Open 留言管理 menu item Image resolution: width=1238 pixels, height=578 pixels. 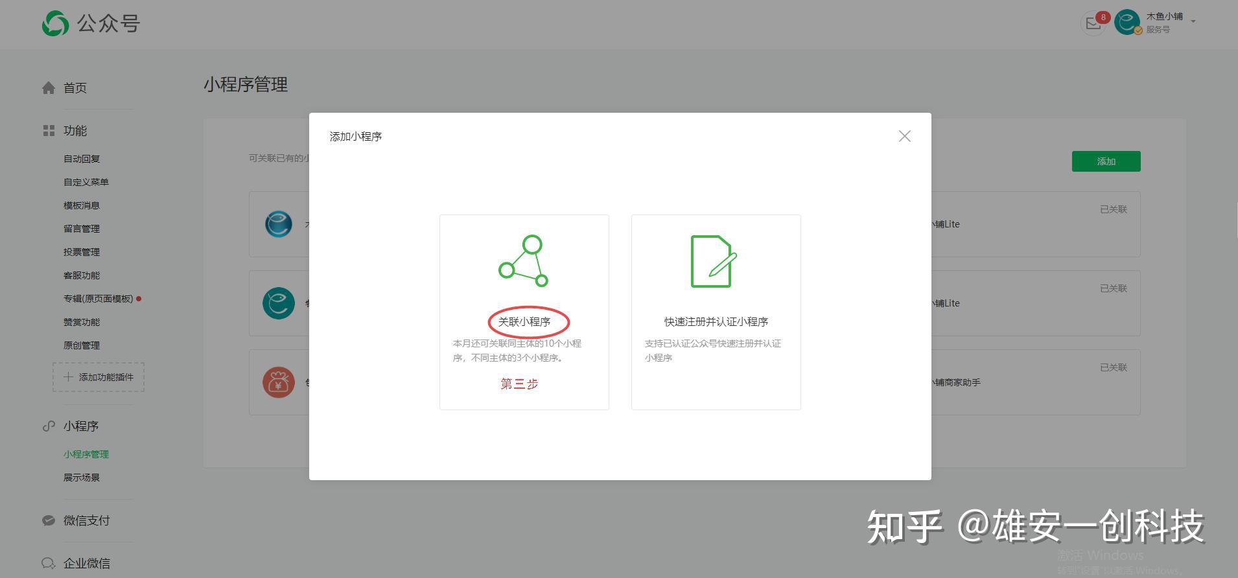click(82, 229)
